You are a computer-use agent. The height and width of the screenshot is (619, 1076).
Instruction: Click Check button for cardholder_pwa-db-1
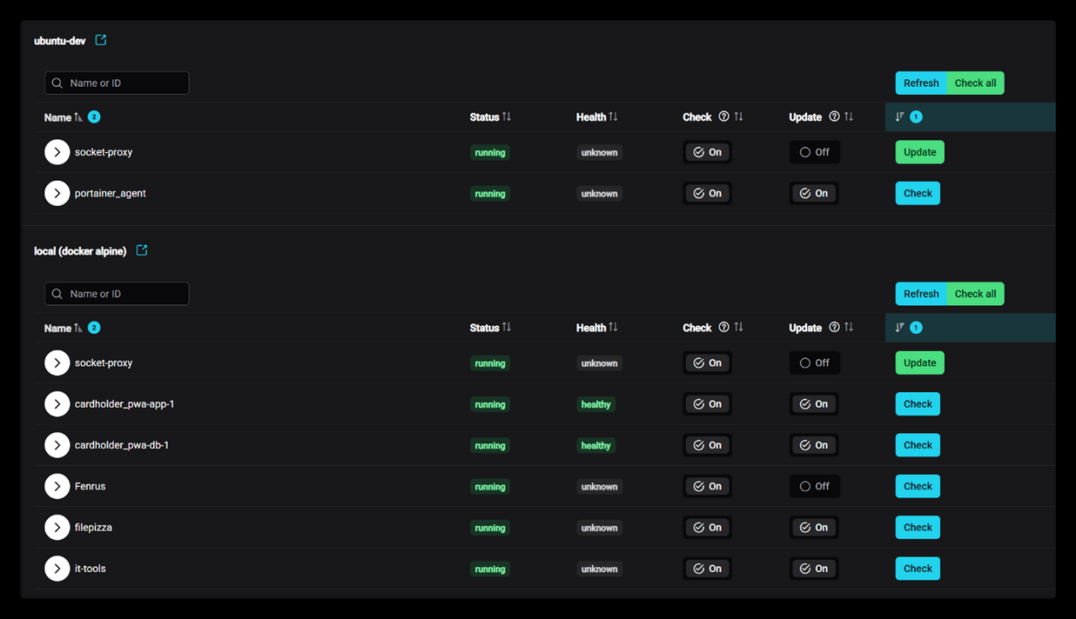(x=917, y=445)
